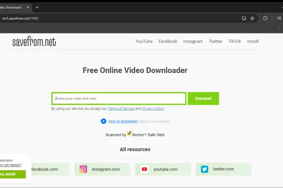Click the Twitter bird icon

pos(205,169)
